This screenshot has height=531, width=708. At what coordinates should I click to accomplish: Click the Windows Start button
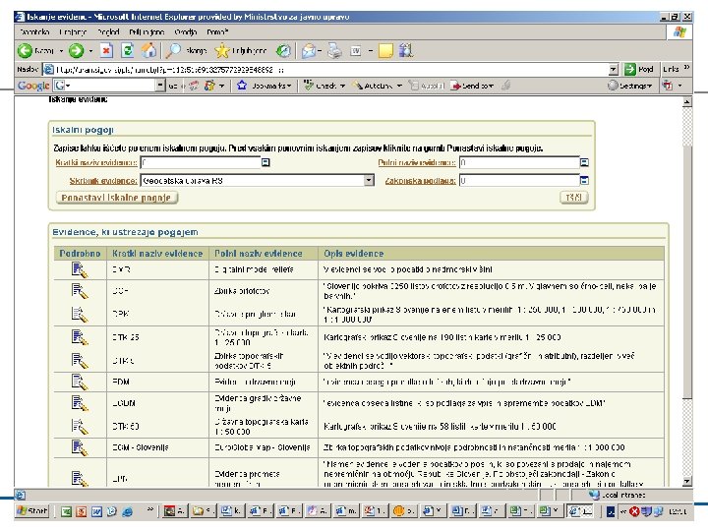[x=31, y=510]
